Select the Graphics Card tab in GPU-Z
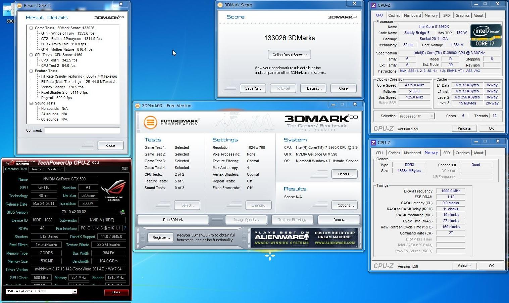Viewport: 509px width, 303px height. coord(16,169)
